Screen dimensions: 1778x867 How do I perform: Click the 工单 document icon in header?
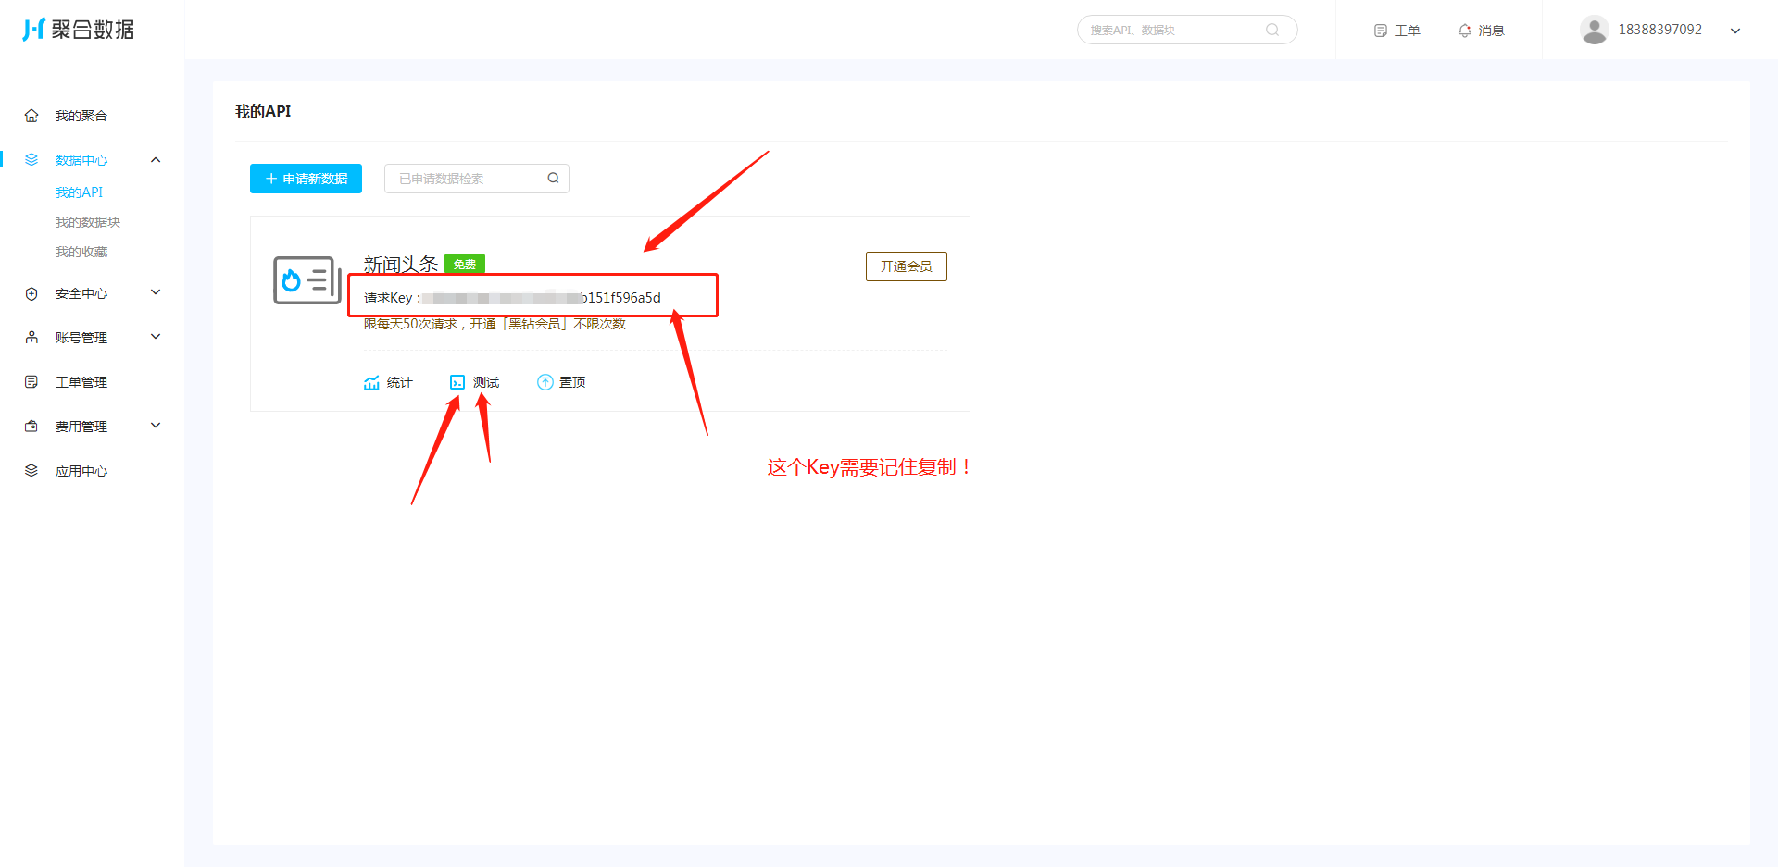(x=1381, y=31)
